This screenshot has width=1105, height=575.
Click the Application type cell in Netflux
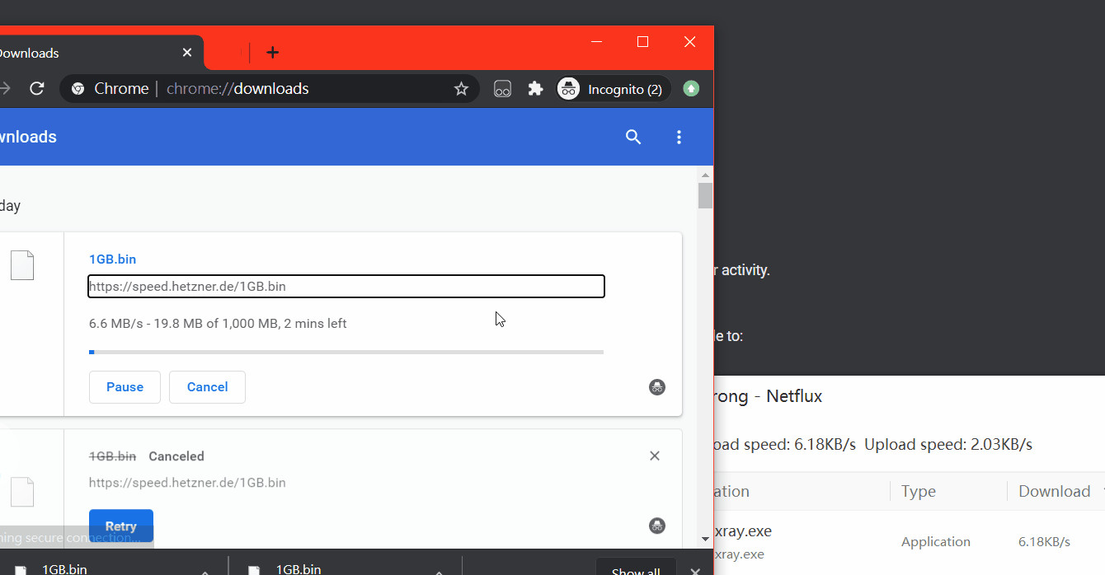click(x=935, y=541)
